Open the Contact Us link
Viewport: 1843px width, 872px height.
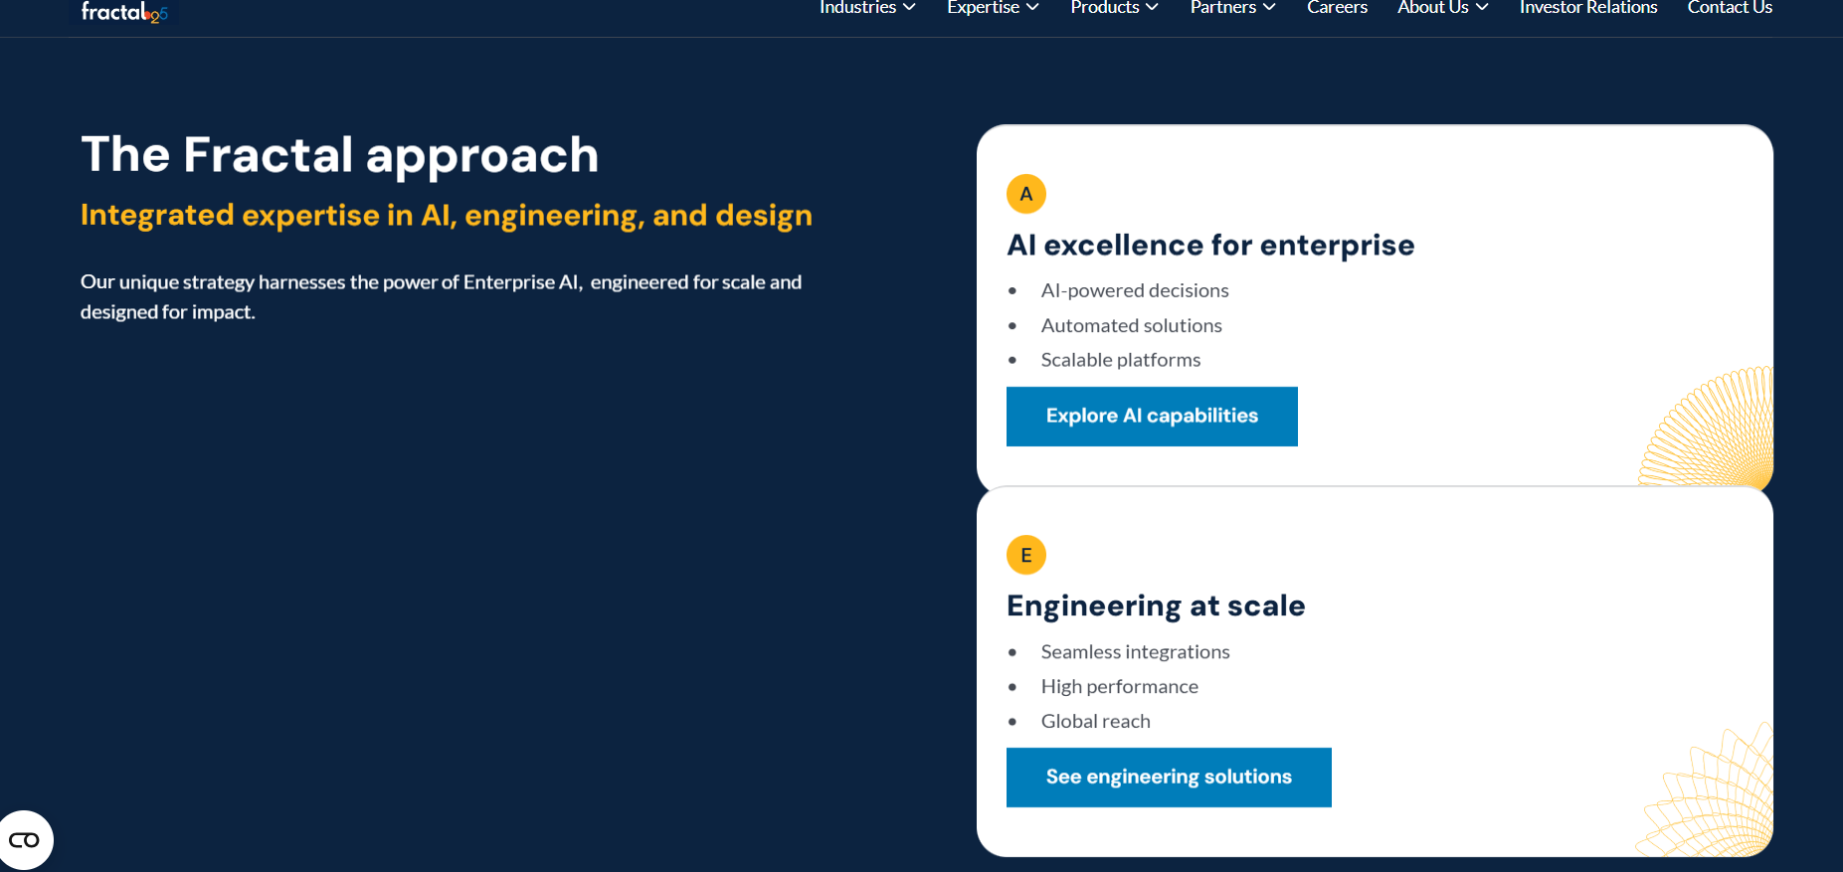click(1730, 7)
